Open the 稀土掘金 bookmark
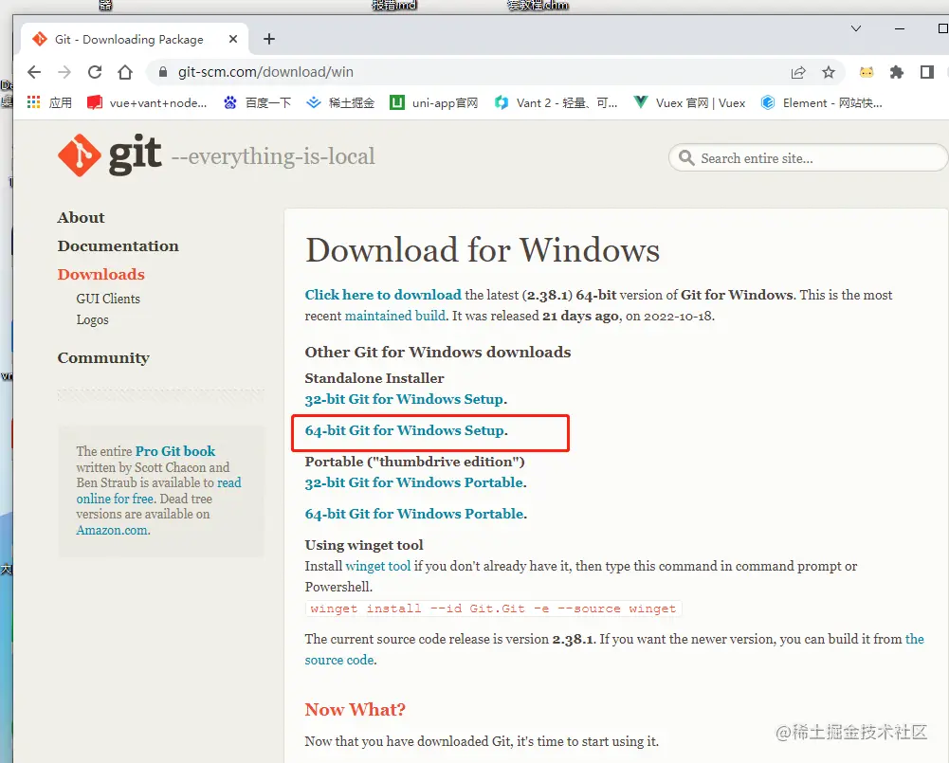This screenshot has height=763, width=949. (340, 103)
